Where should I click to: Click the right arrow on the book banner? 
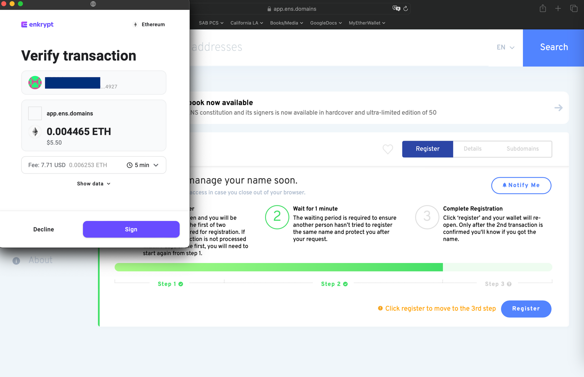(559, 108)
